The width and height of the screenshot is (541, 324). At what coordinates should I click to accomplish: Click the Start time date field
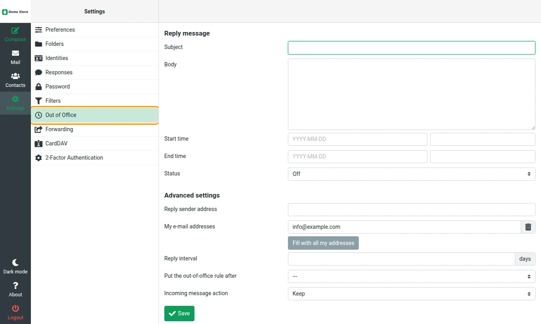click(358, 139)
